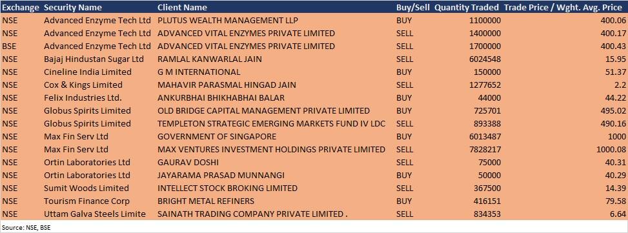Viewport: 628px width, 233px height.
Task: Click GOVERNMENT OF SINGAPORE client cell
Action: click(217, 137)
